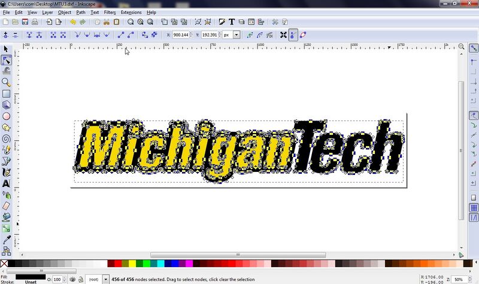Click the Stroke 'Unset' indicator
Image resolution: width=479 pixels, height=284 pixels.
coord(31,282)
